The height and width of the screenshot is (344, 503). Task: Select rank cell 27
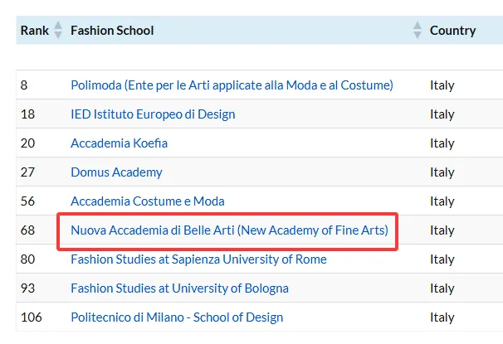pos(27,172)
